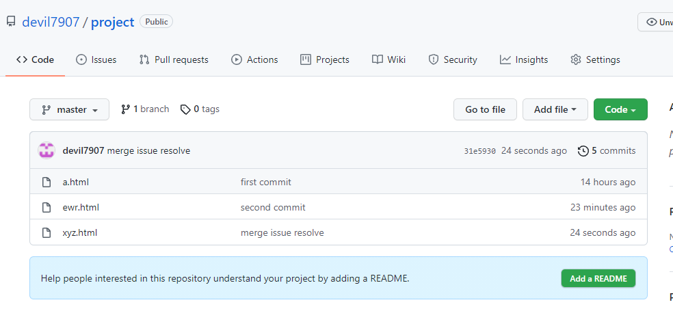The width and height of the screenshot is (673, 311).
Task: View the 0 tags link
Action: (200, 109)
